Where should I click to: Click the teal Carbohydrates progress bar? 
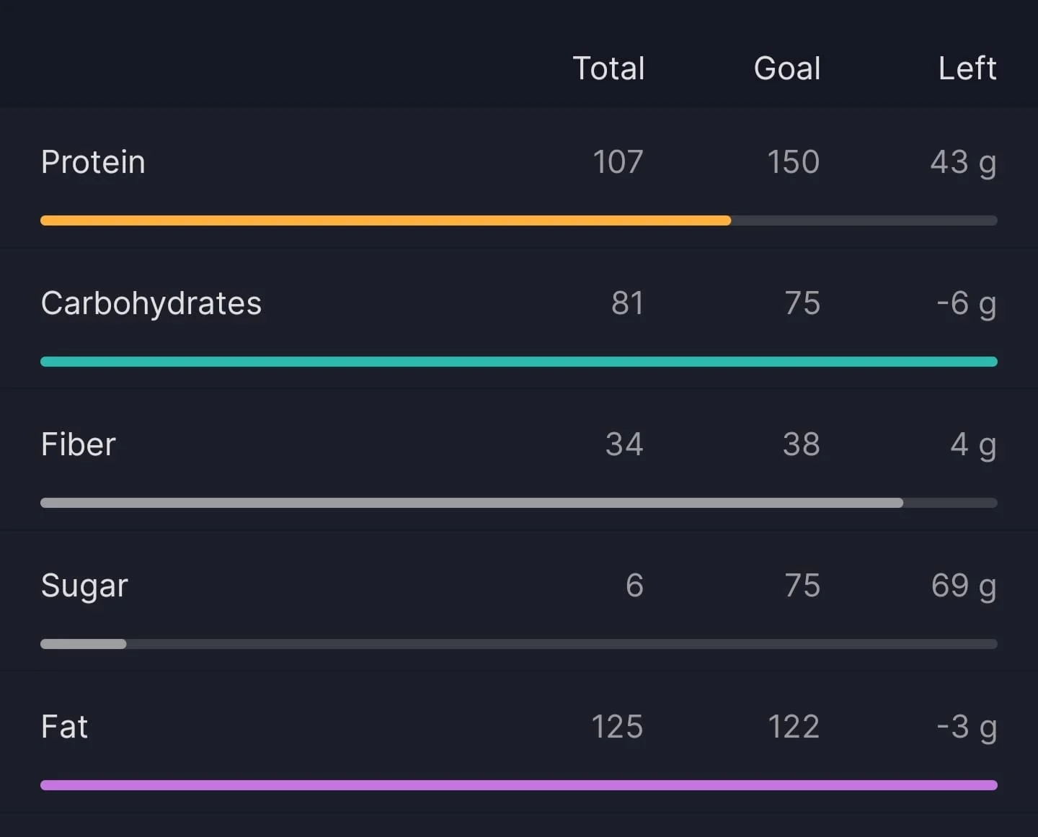pos(519,362)
